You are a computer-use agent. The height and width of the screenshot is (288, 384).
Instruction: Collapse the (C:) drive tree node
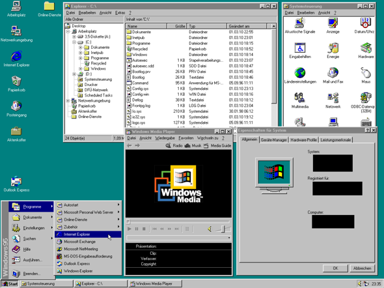[74, 42]
